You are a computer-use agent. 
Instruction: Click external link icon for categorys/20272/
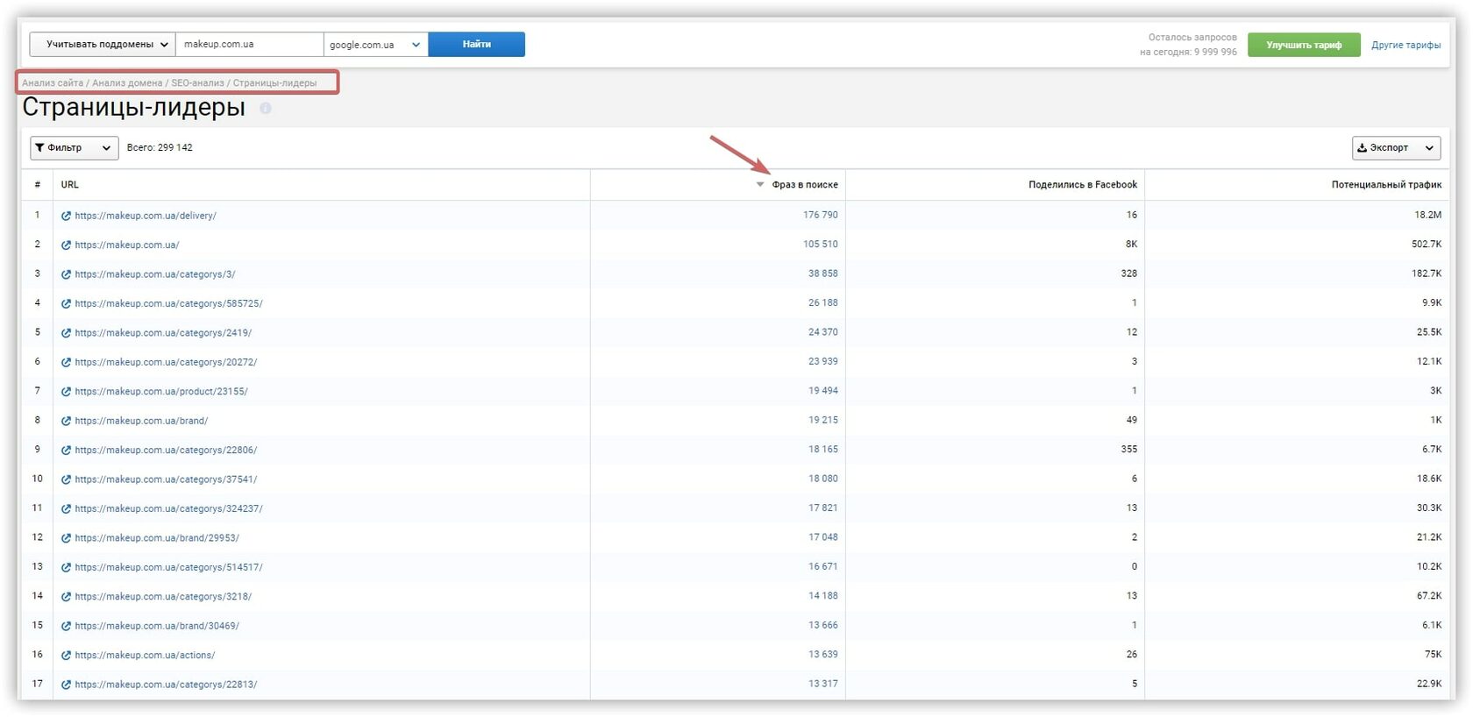pos(66,362)
